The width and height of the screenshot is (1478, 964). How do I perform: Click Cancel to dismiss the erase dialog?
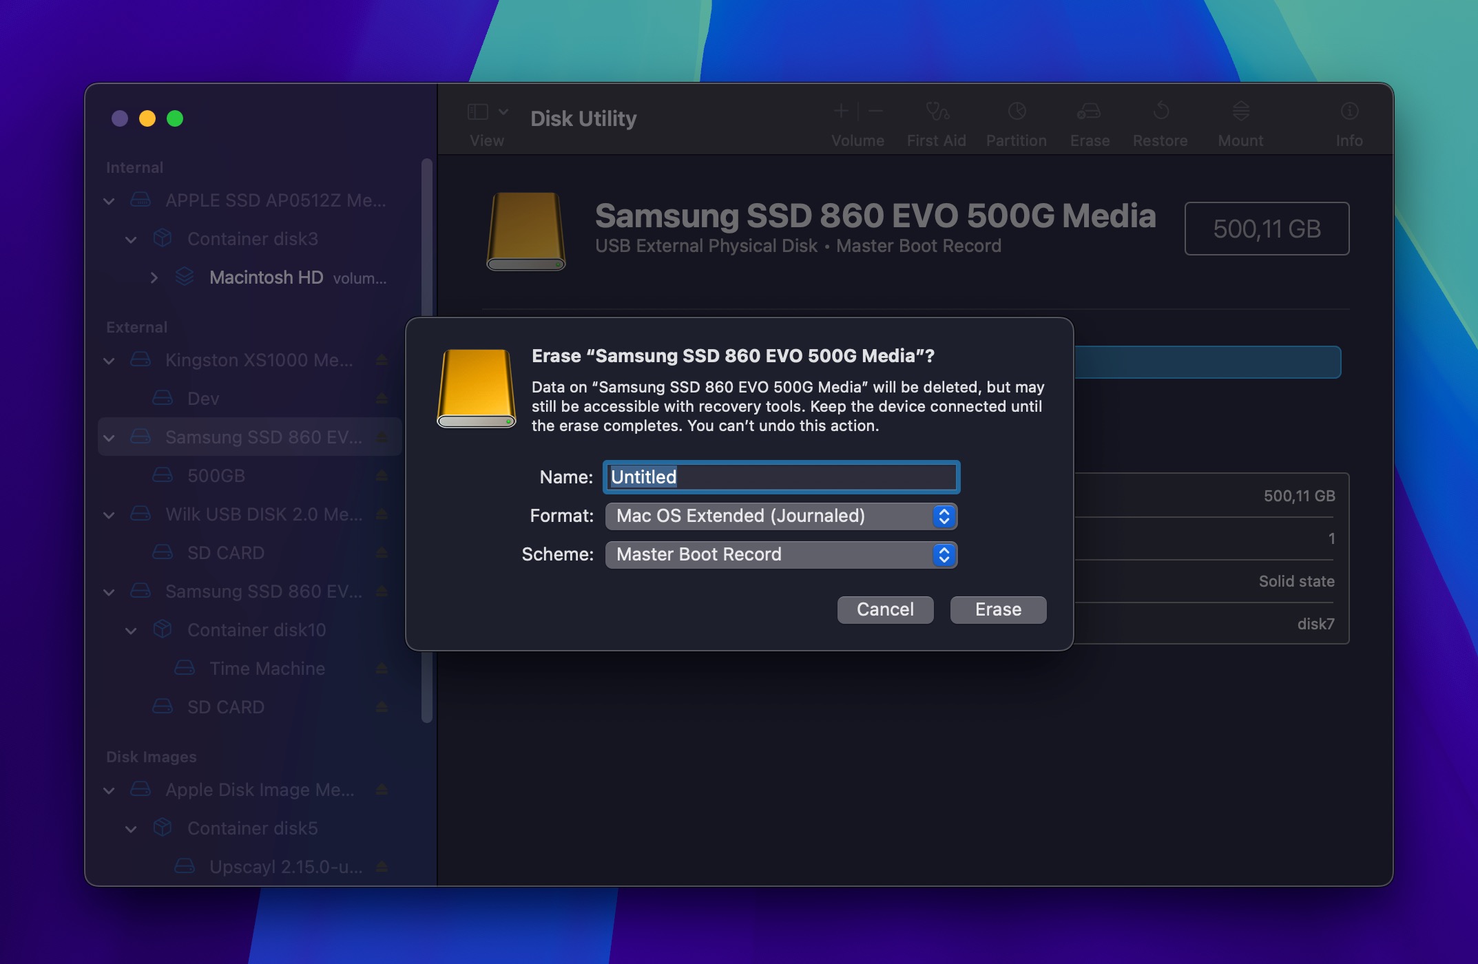[x=885, y=609]
